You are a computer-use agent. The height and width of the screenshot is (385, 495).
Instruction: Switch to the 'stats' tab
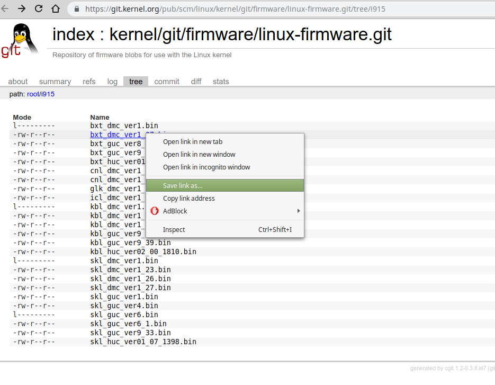click(221, 82)
